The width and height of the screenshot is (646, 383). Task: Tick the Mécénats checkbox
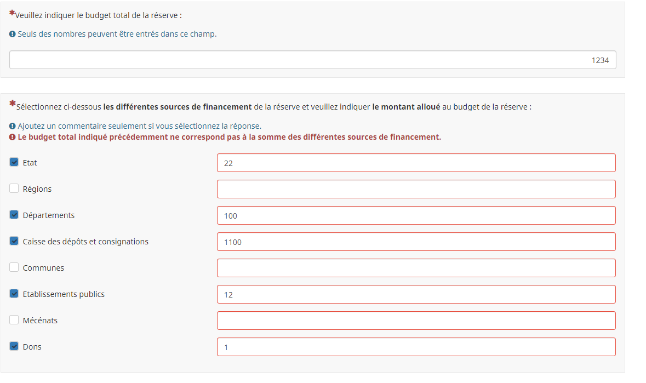pyautogui.click(x=14, y=320)
